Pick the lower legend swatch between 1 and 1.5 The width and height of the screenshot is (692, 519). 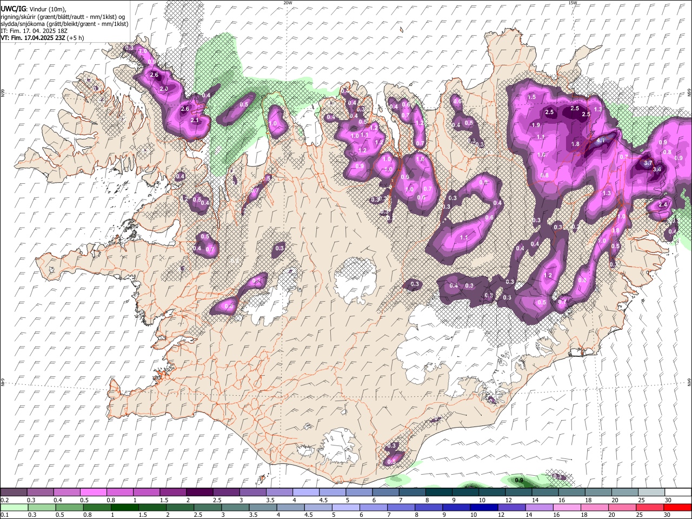click(x=124, y=507)
